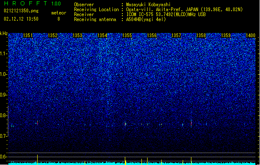The image size is (260, 165).
Task: Click the 0.8 kHz axis label
Action: click(x=4, y=115)
